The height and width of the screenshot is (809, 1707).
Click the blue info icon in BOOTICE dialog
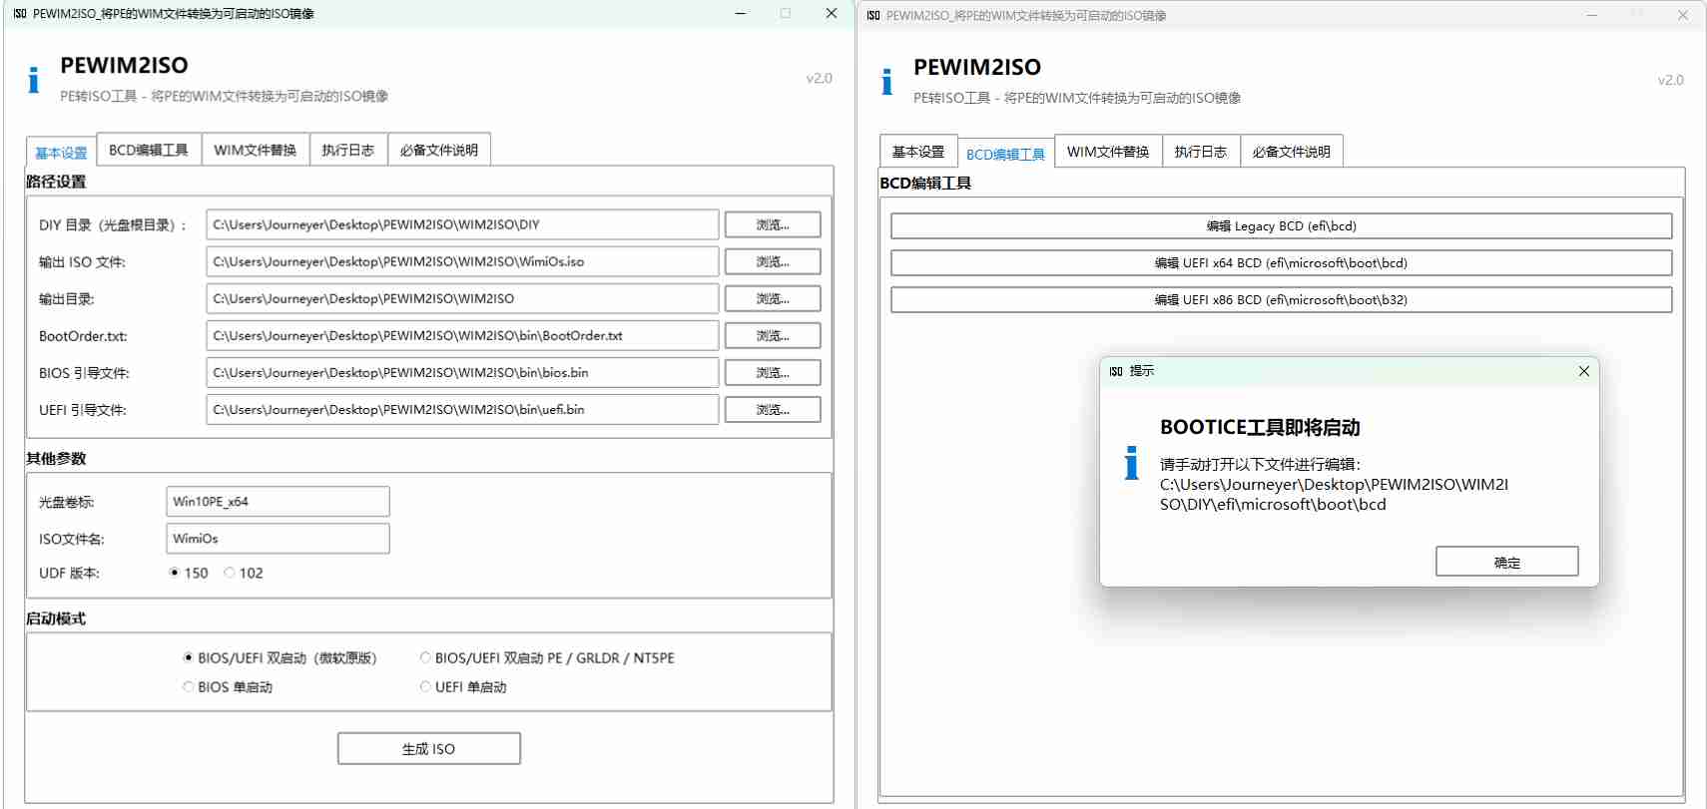pyautogui.click(x=1131, y=463)
